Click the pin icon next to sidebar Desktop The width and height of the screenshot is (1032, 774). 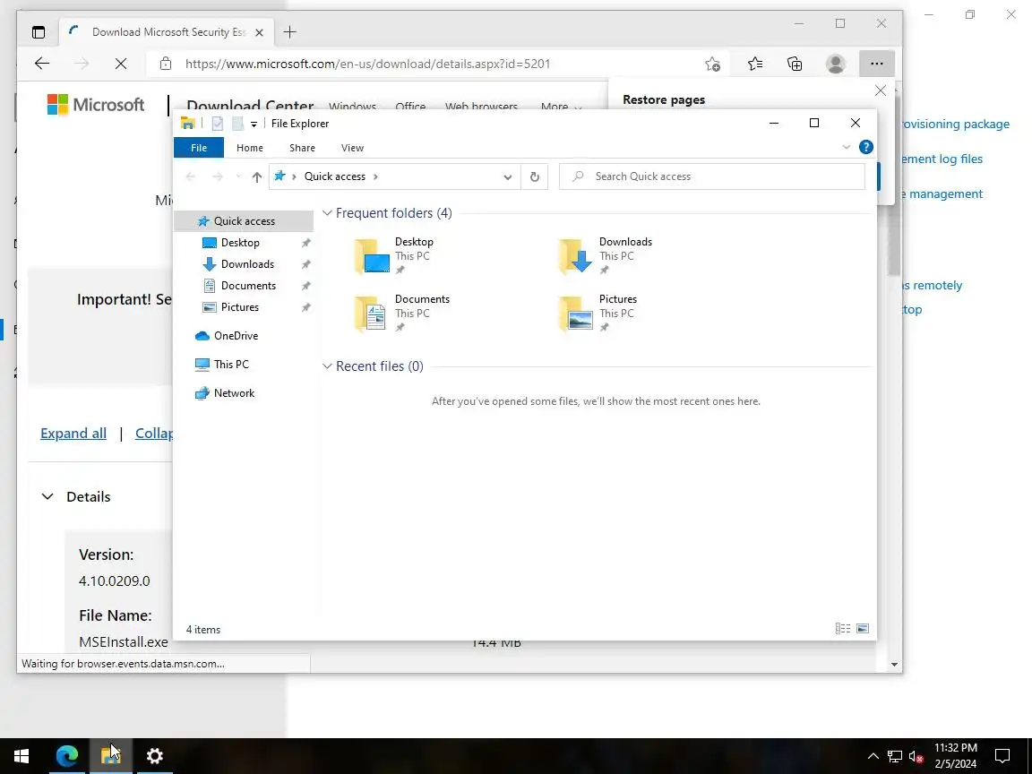tap(306, 243)
